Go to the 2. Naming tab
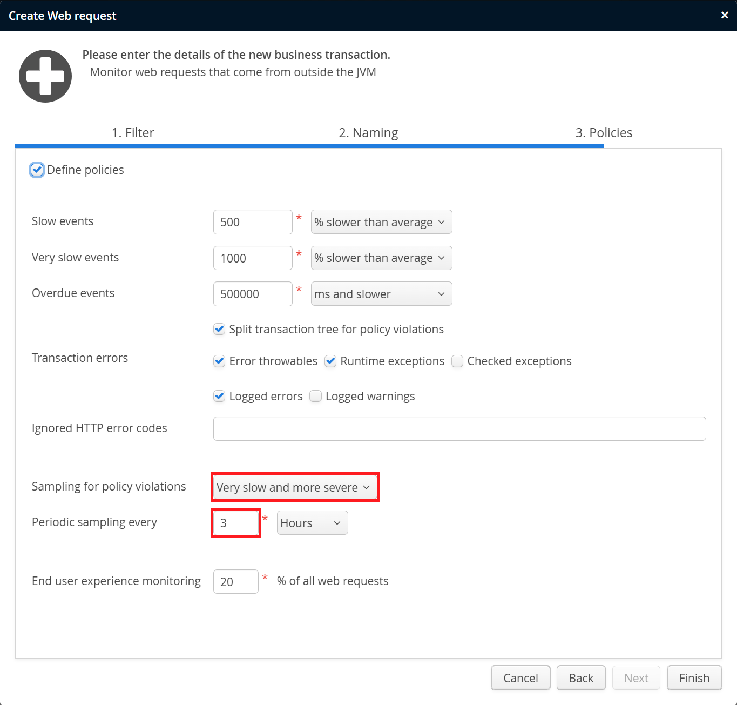This screenshot has height=705, width=737. pos(368,133)
